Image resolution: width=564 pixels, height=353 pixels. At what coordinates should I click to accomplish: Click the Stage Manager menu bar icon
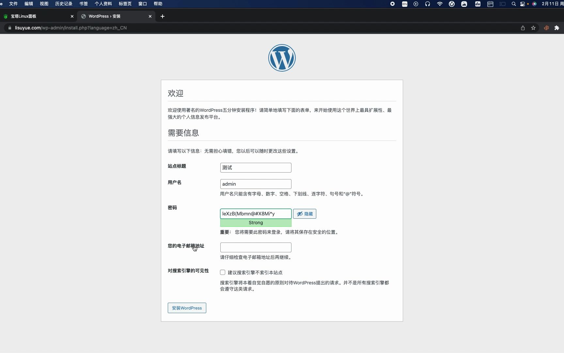tap(503, 4)
